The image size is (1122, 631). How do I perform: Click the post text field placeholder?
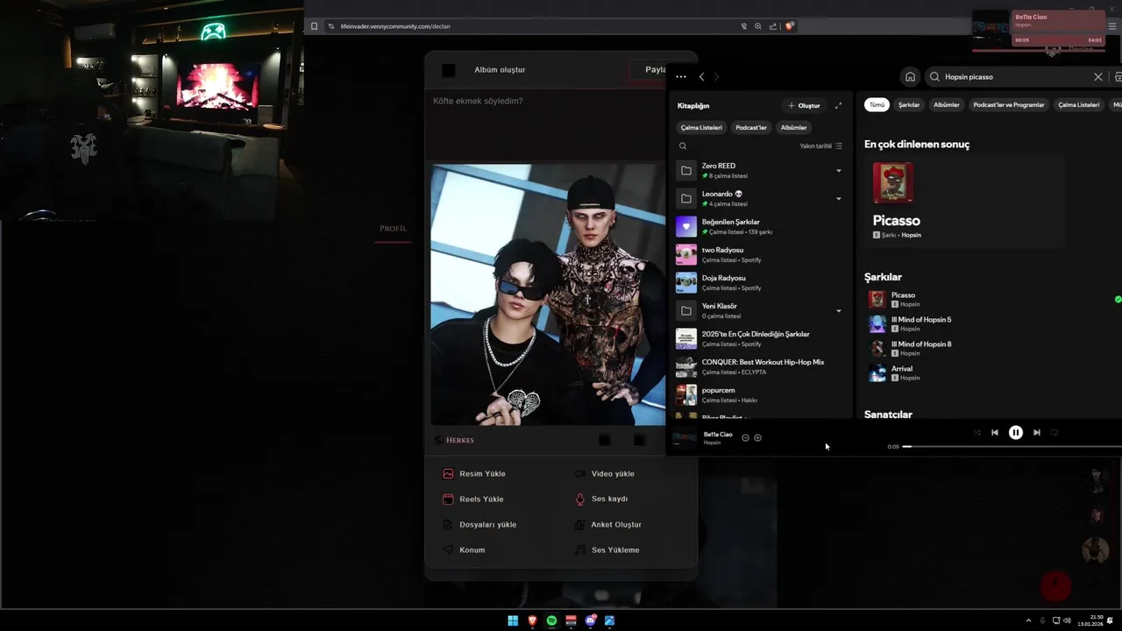pos(478,101)
